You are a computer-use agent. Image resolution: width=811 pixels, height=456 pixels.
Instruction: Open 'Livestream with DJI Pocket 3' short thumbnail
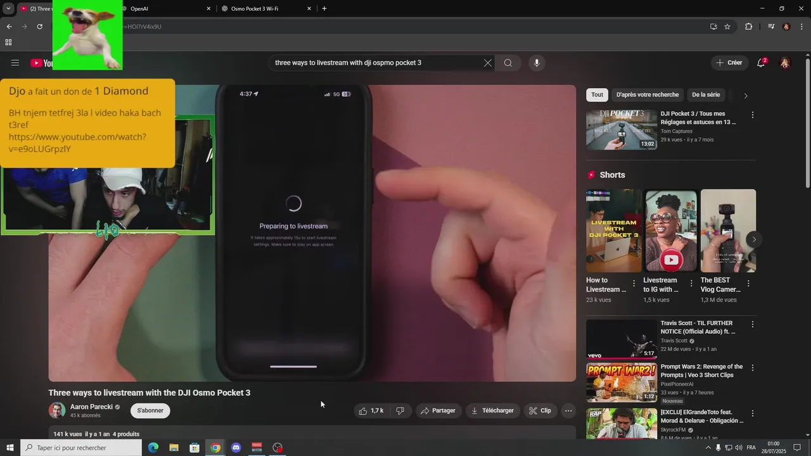point(614,231)
